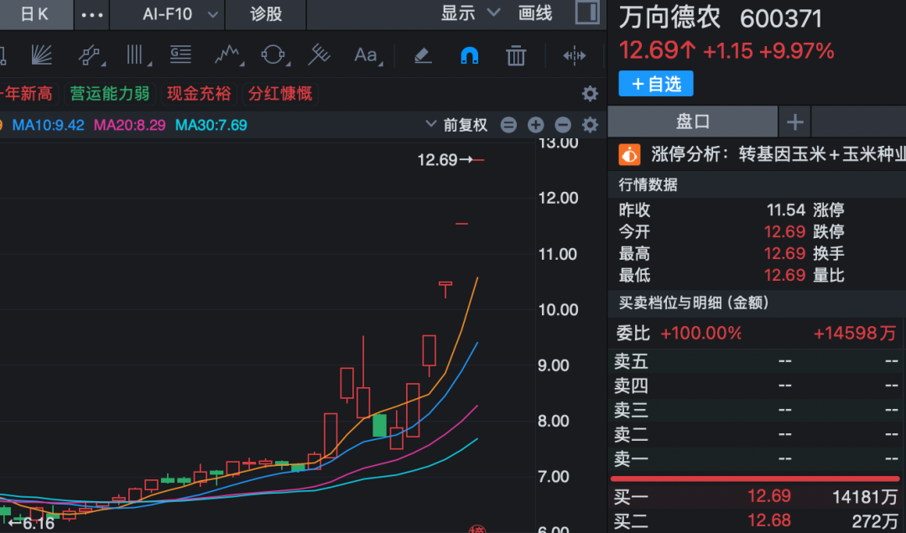The height and width of the screenshot is (533, 906).
Task: Click the 委比 +100.00% value
Action: click(700, 334)
